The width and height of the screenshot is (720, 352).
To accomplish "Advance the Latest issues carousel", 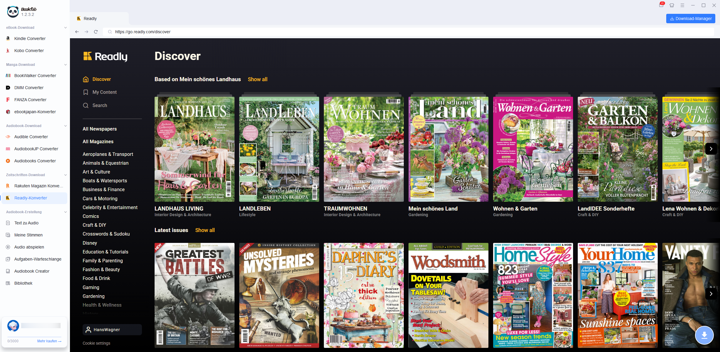I will click(711, 294).
